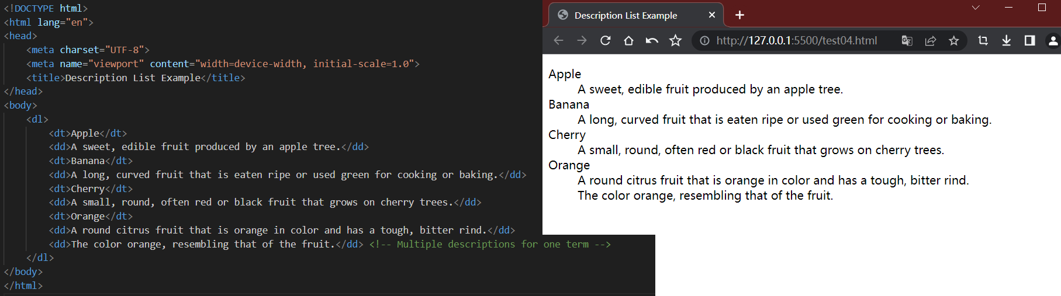1061x296 pixels.
Task: Bookmark this page star inside address bar
Action: (x=953, y=40)
